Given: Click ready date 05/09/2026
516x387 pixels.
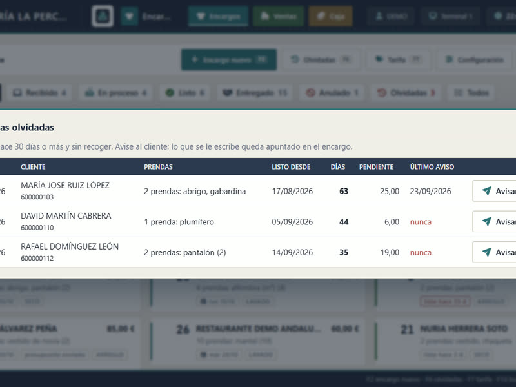Looking at the screenshot, I should coord(292,222).
